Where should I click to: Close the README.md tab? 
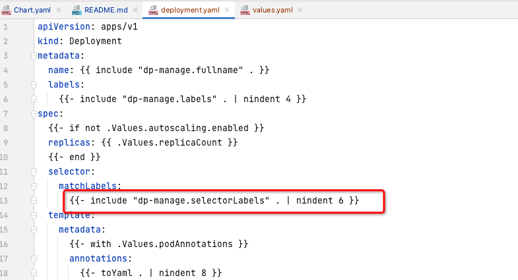[137, 10]
